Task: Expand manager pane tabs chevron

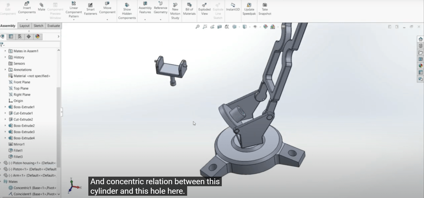Action: (59, 36)
